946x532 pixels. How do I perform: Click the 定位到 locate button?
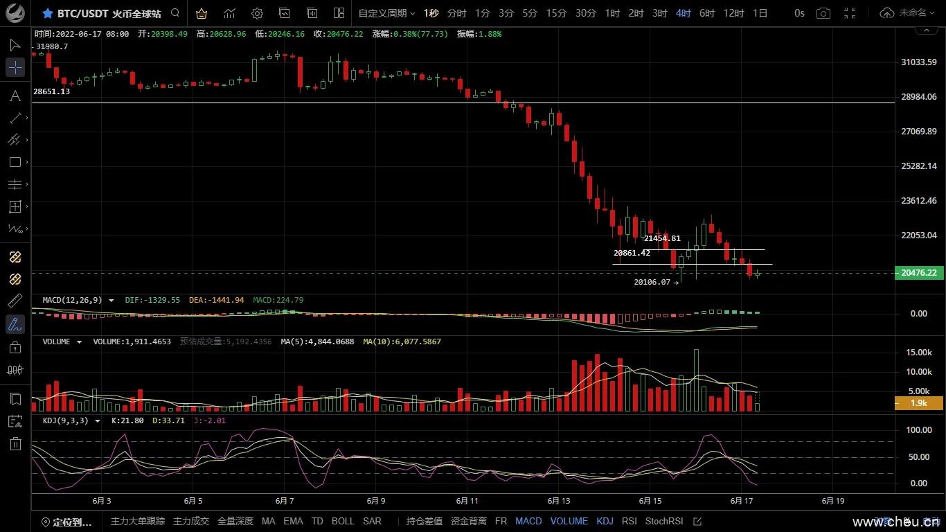(x=66, y=522)
